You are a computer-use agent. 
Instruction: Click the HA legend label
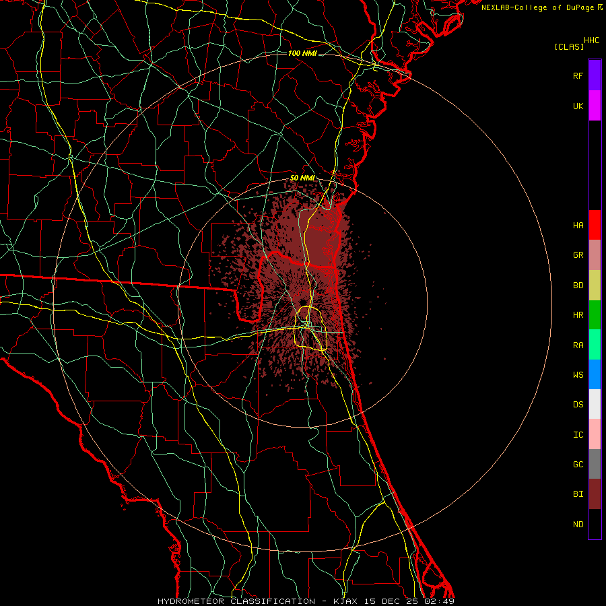point(578,225)
